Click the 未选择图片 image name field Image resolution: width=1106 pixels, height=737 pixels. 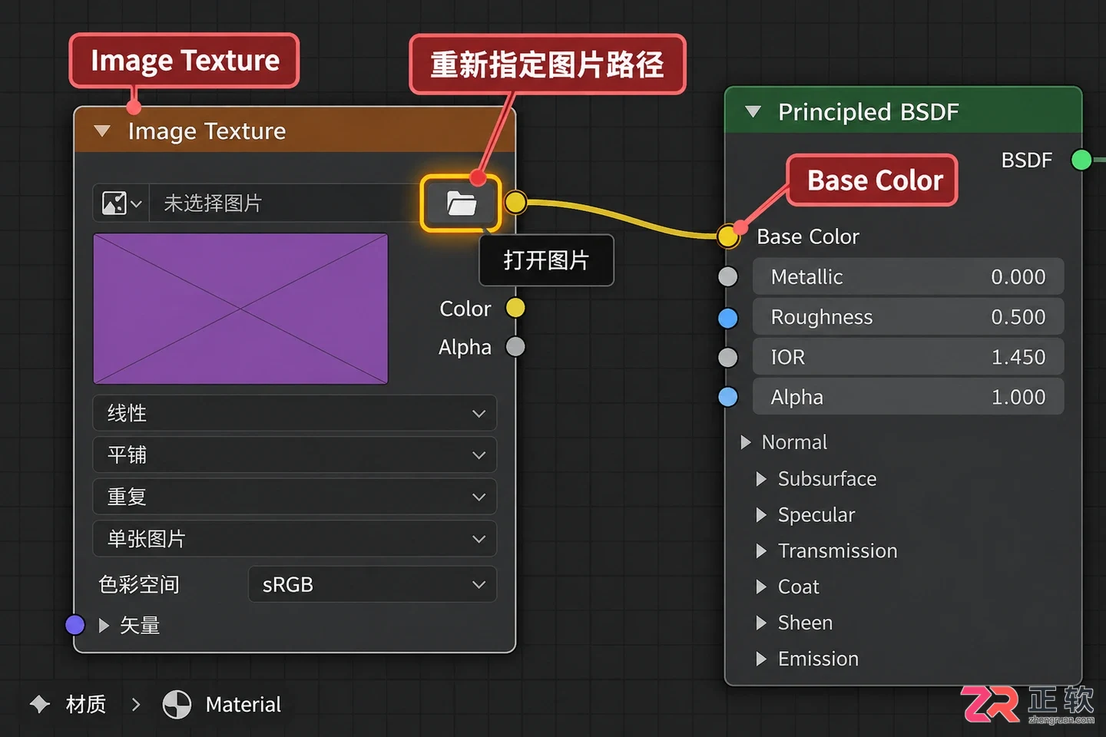point(284,203)
